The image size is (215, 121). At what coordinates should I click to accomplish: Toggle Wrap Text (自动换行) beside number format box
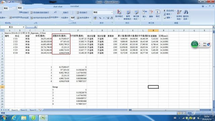[82, 12]
